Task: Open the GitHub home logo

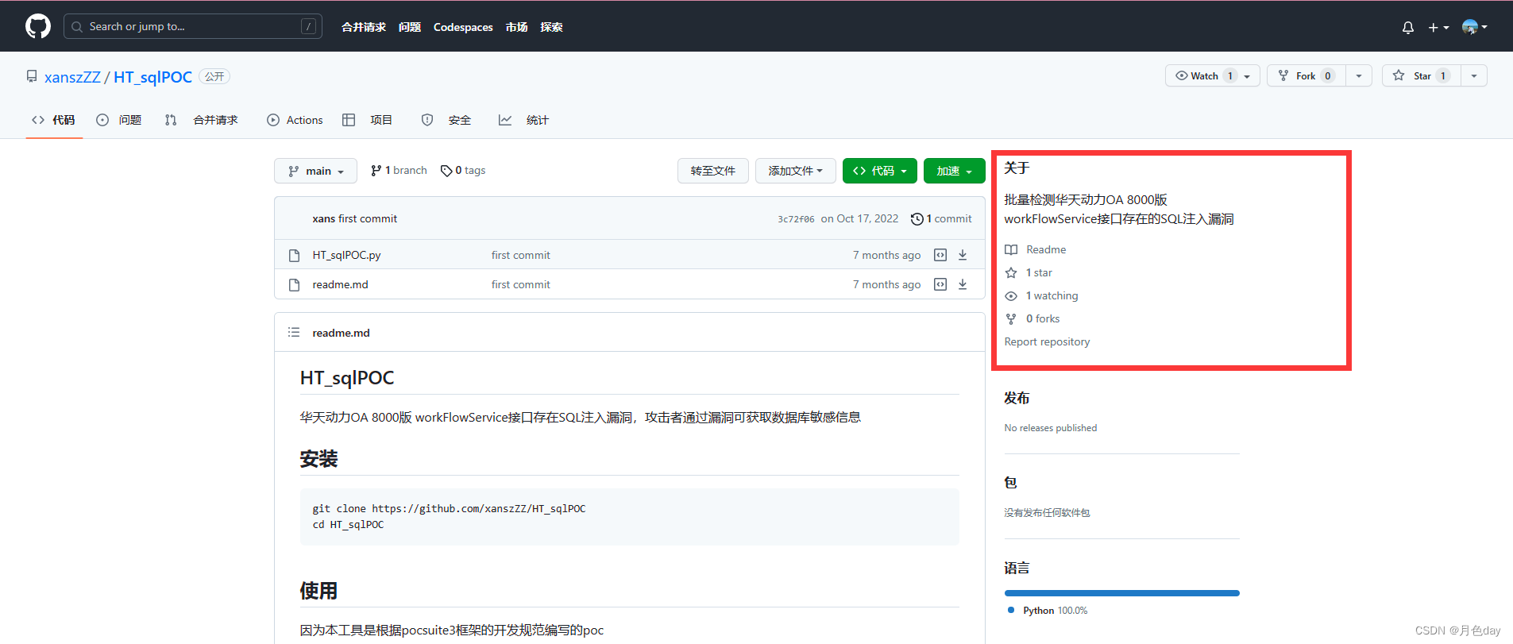Action: 38,26
